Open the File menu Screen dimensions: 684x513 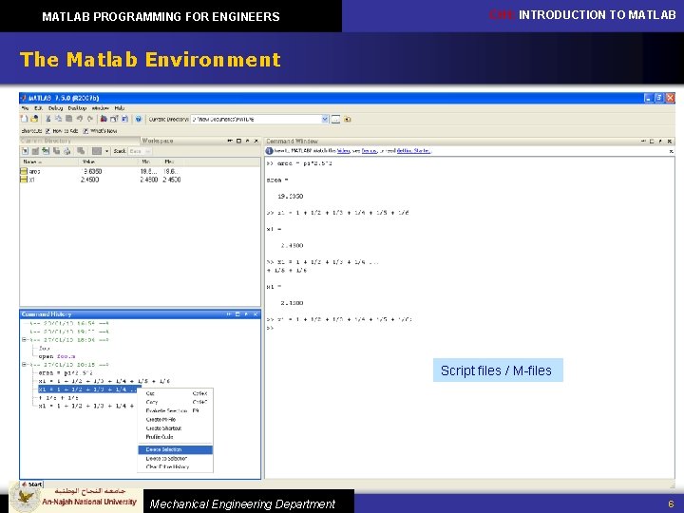pyautogui.click(x=25, y=108)
